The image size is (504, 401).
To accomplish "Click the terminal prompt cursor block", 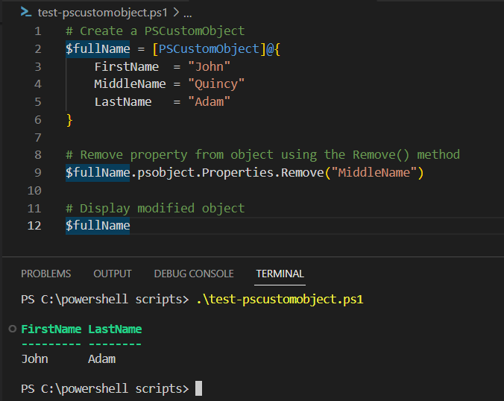I will pos(198,388).
